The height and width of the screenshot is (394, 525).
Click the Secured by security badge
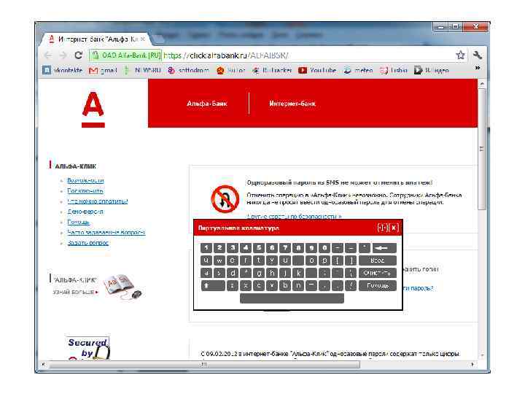click(x=87, y=349)
